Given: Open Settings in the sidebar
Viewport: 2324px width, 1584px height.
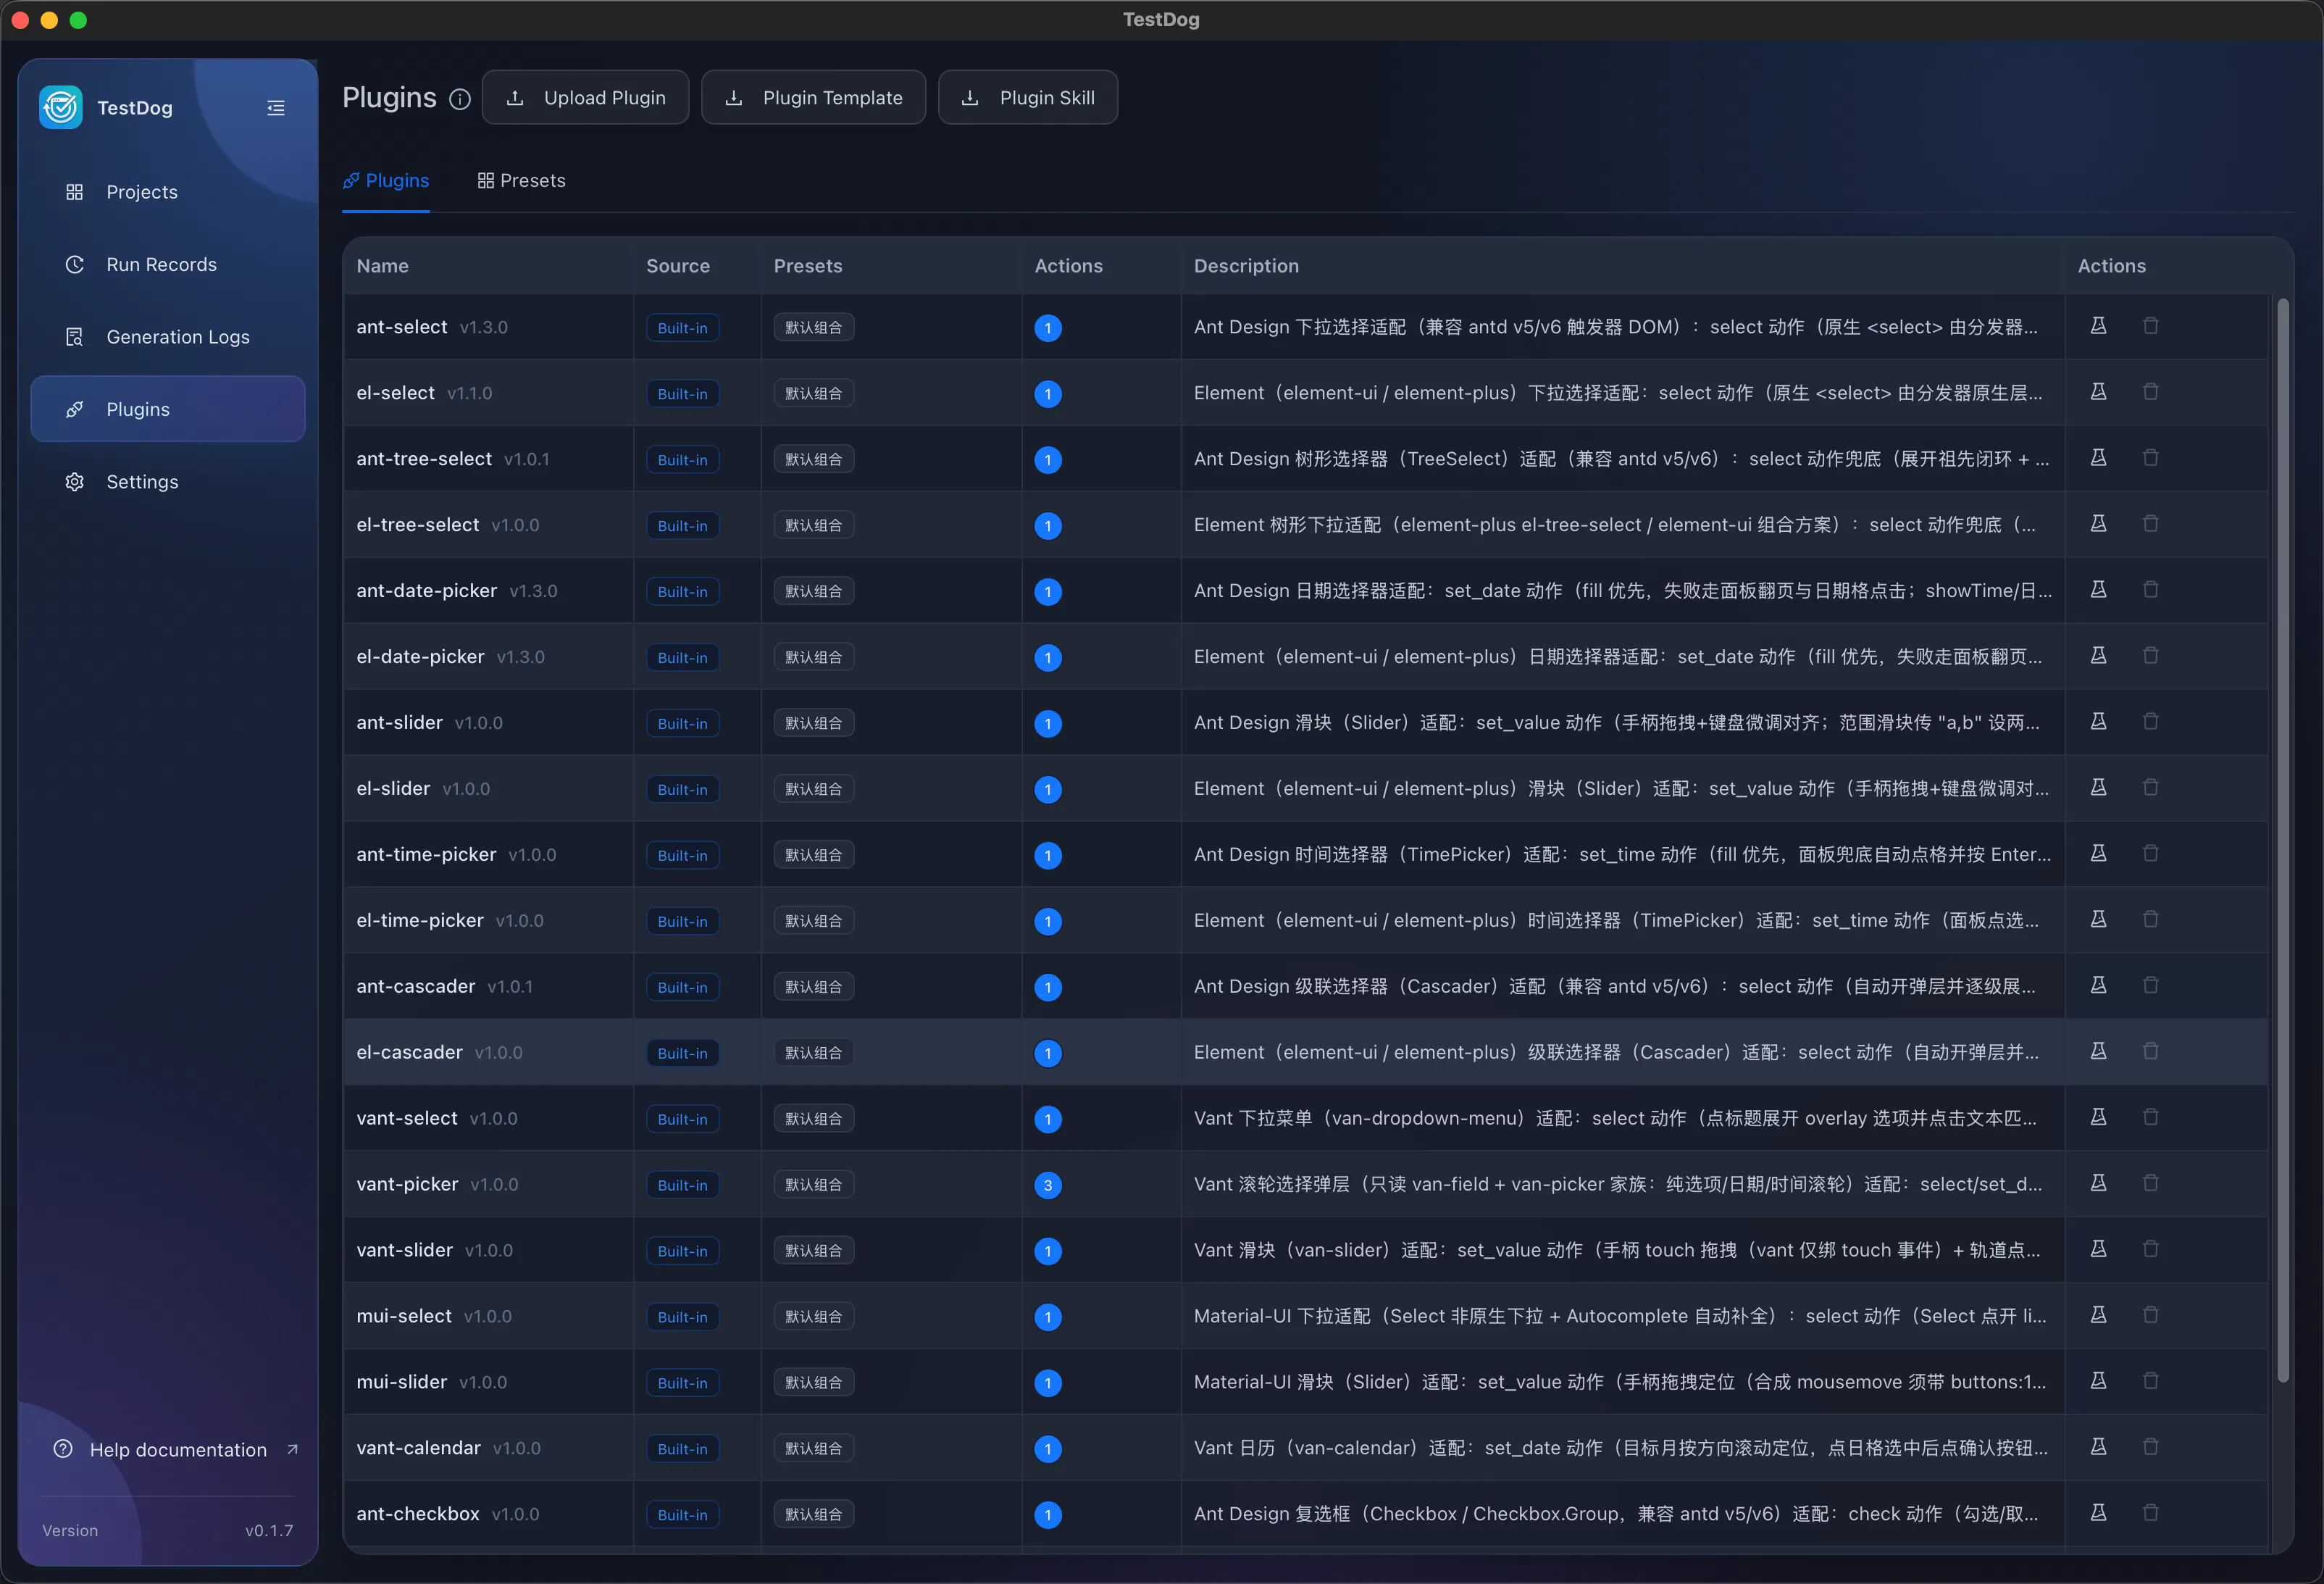Looking at the screenshot, I should click(x=168, y=482).
